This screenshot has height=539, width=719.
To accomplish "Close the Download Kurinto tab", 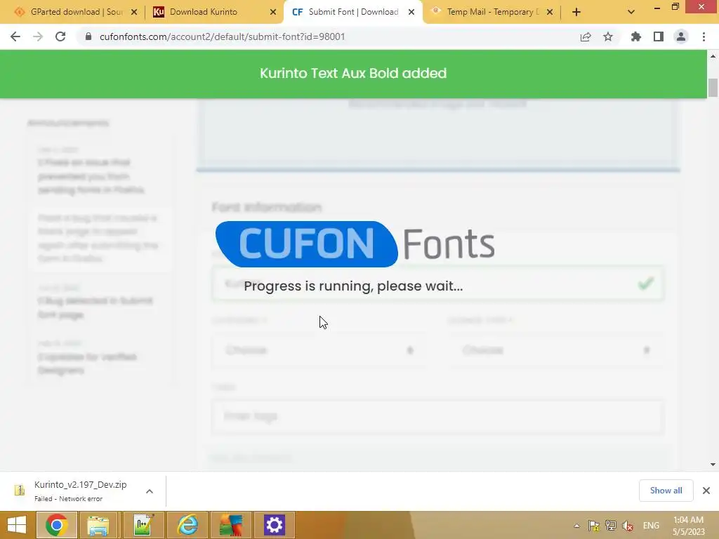I will click(273, 13).
